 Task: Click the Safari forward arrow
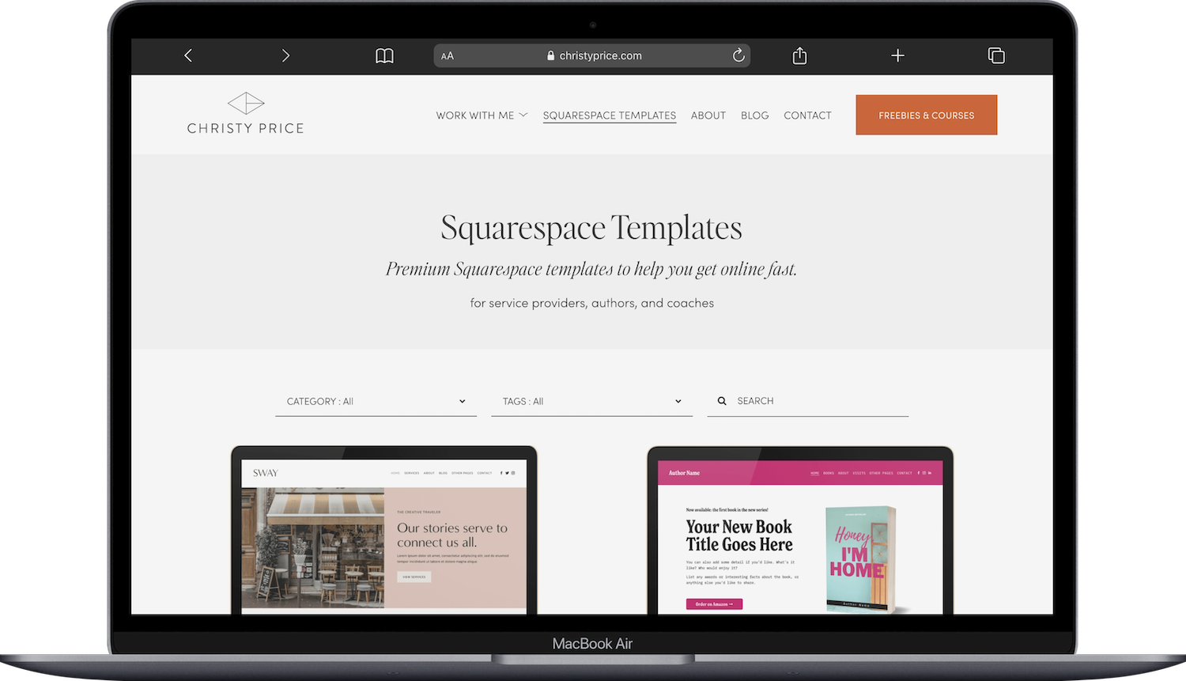tap(285, 55)
